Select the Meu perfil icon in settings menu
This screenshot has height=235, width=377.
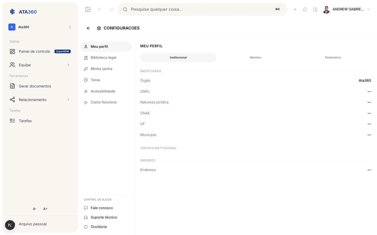(x=86, y=46)
